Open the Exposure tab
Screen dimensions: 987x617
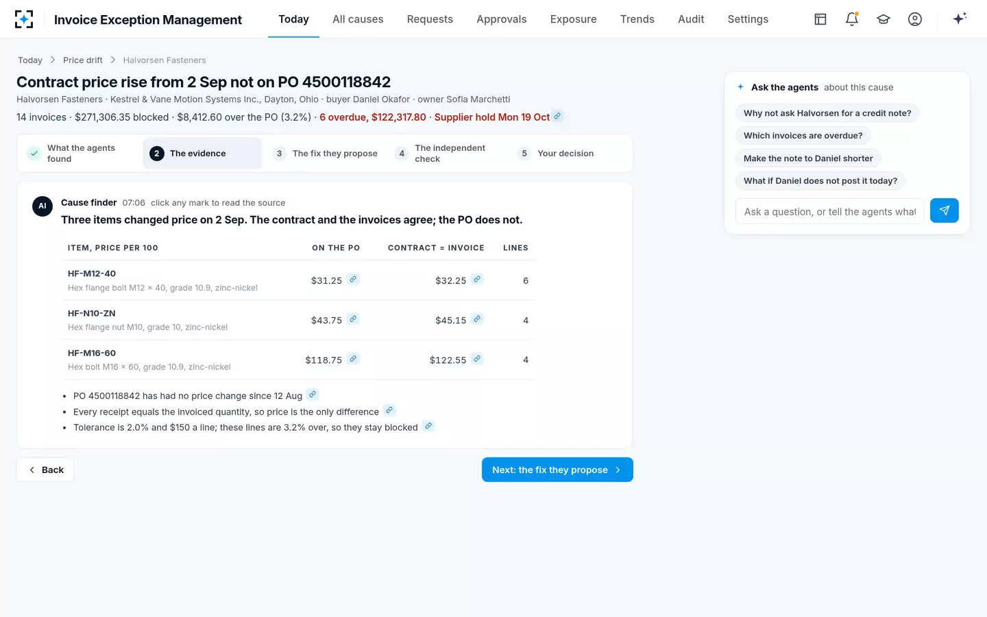[574, 19]
